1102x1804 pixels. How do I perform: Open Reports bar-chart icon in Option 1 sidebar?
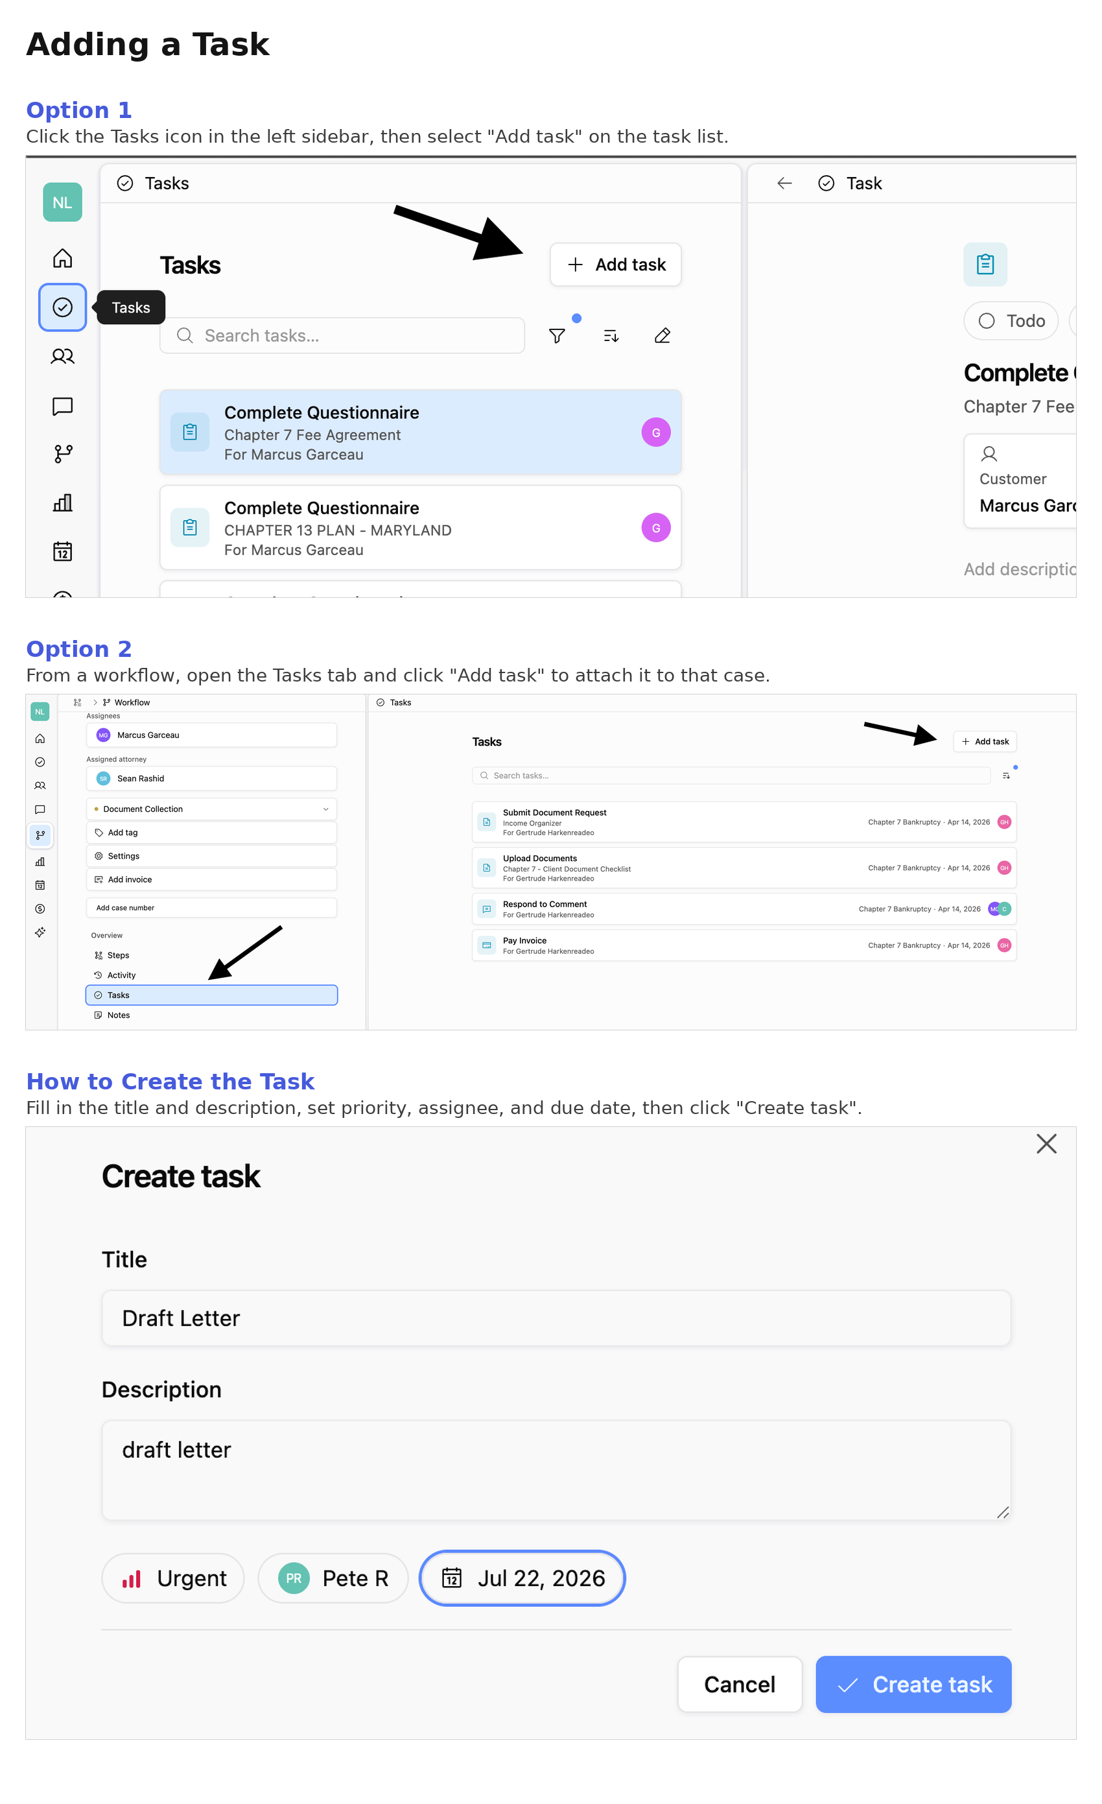tap(62, 503)
